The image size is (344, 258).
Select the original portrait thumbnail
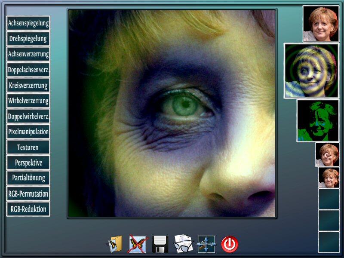coord(321,24)
